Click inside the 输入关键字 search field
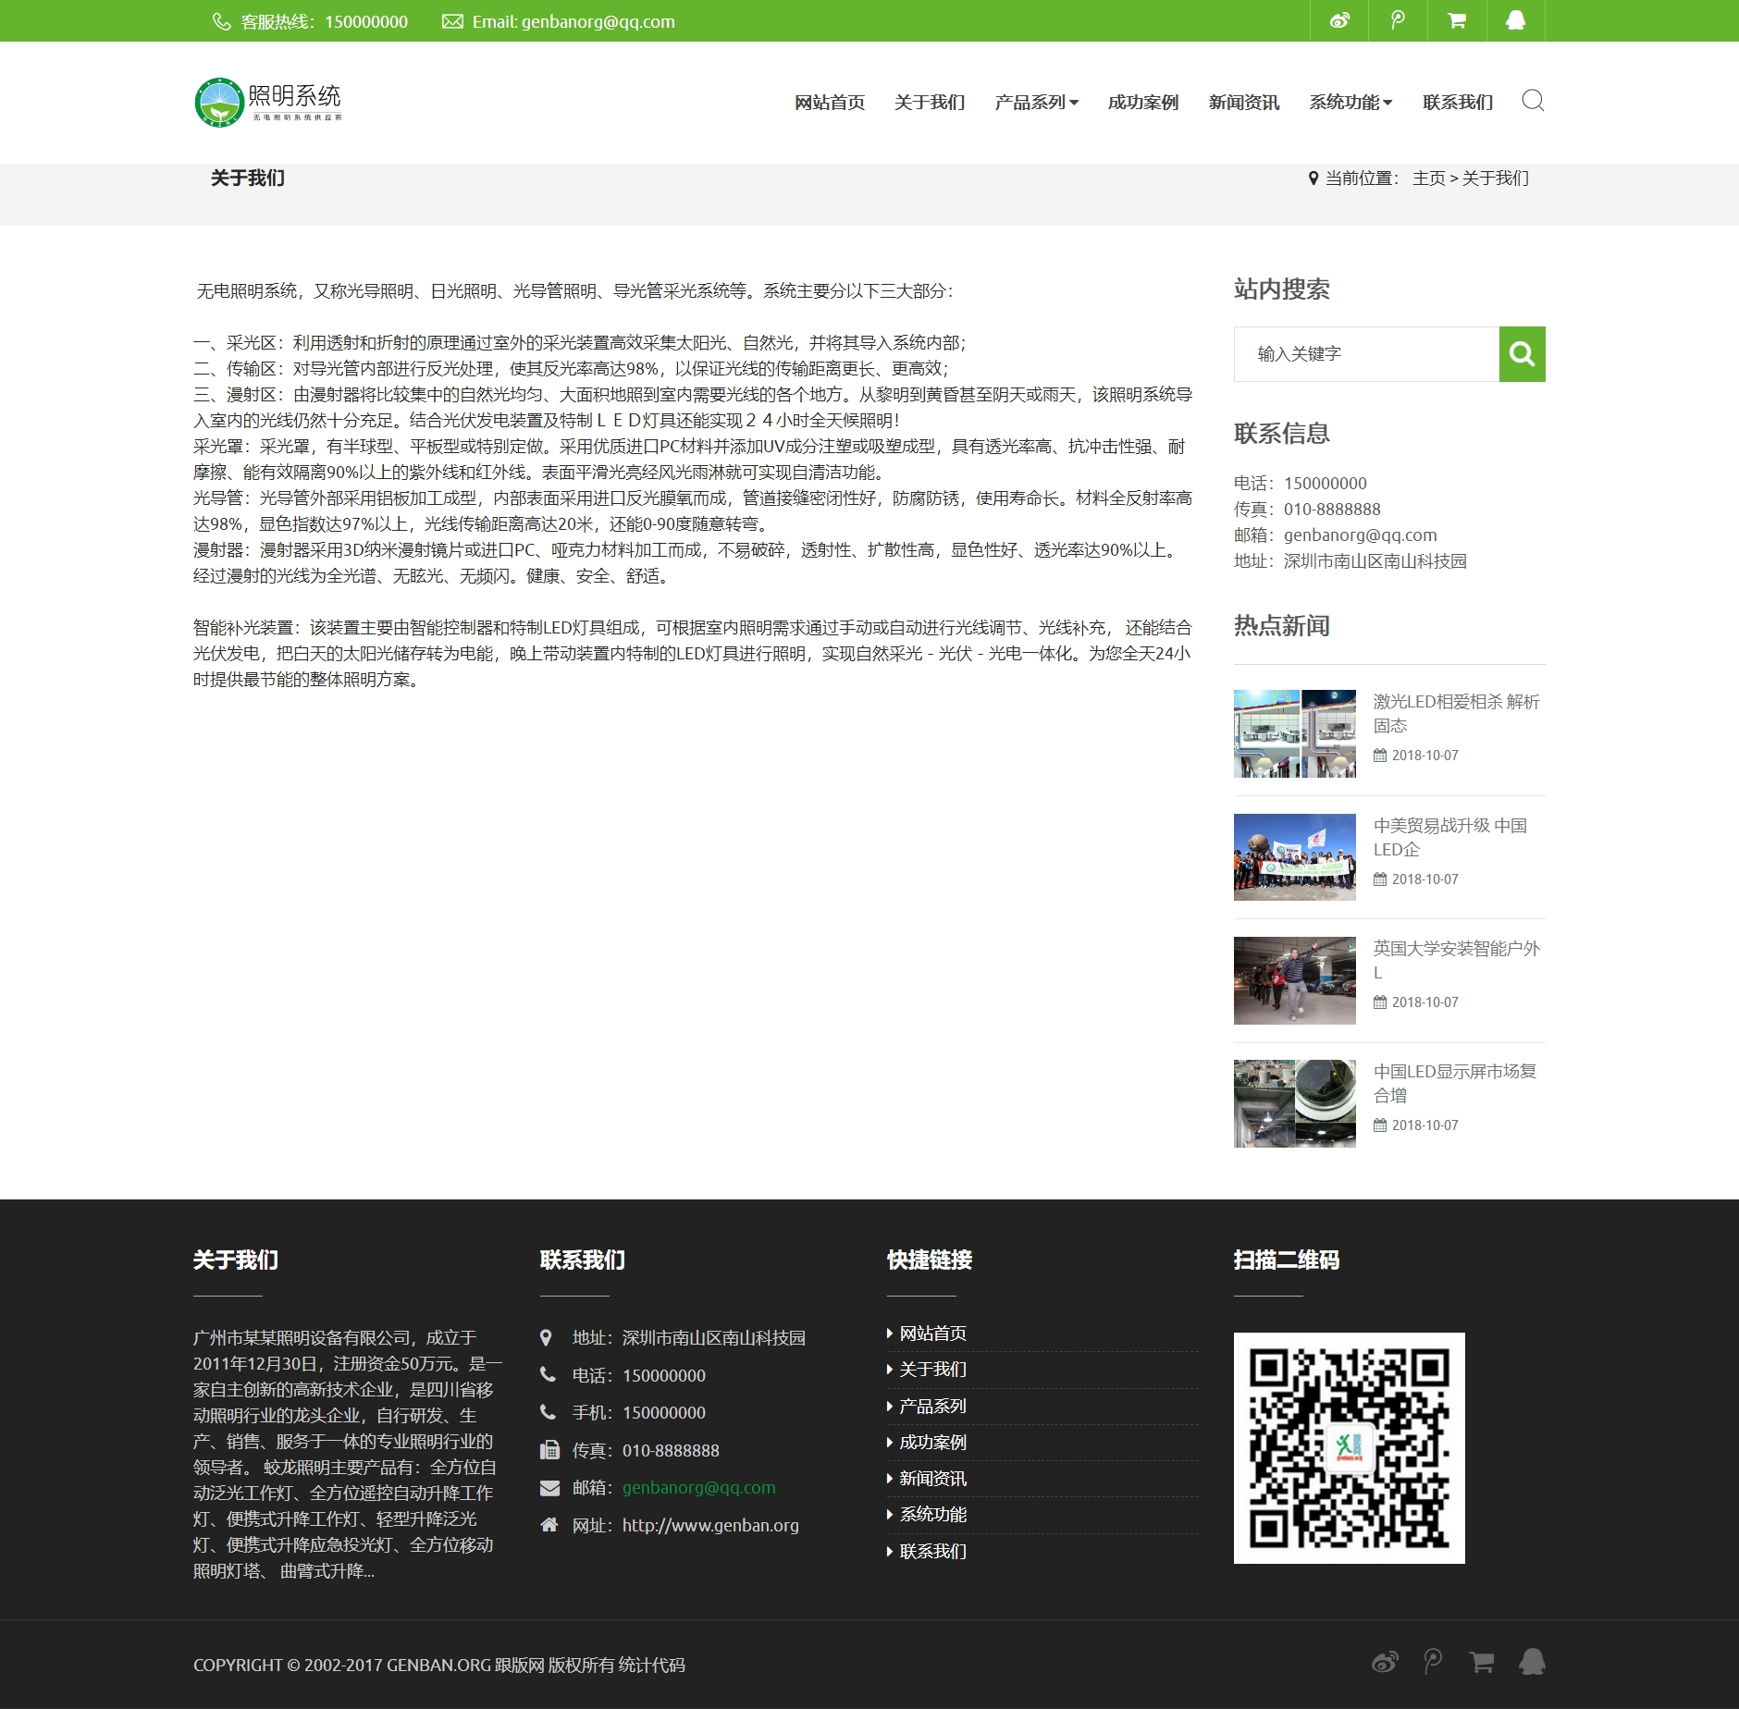This screenshot has width=1739, height=1709. click(1360, 353)
